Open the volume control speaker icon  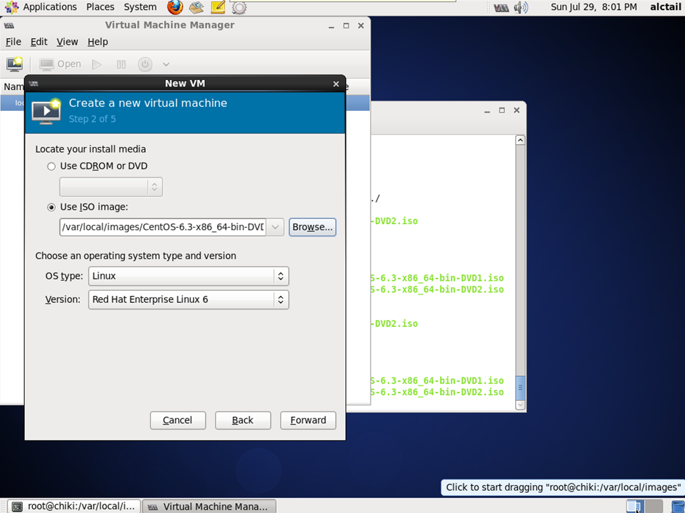520,7
